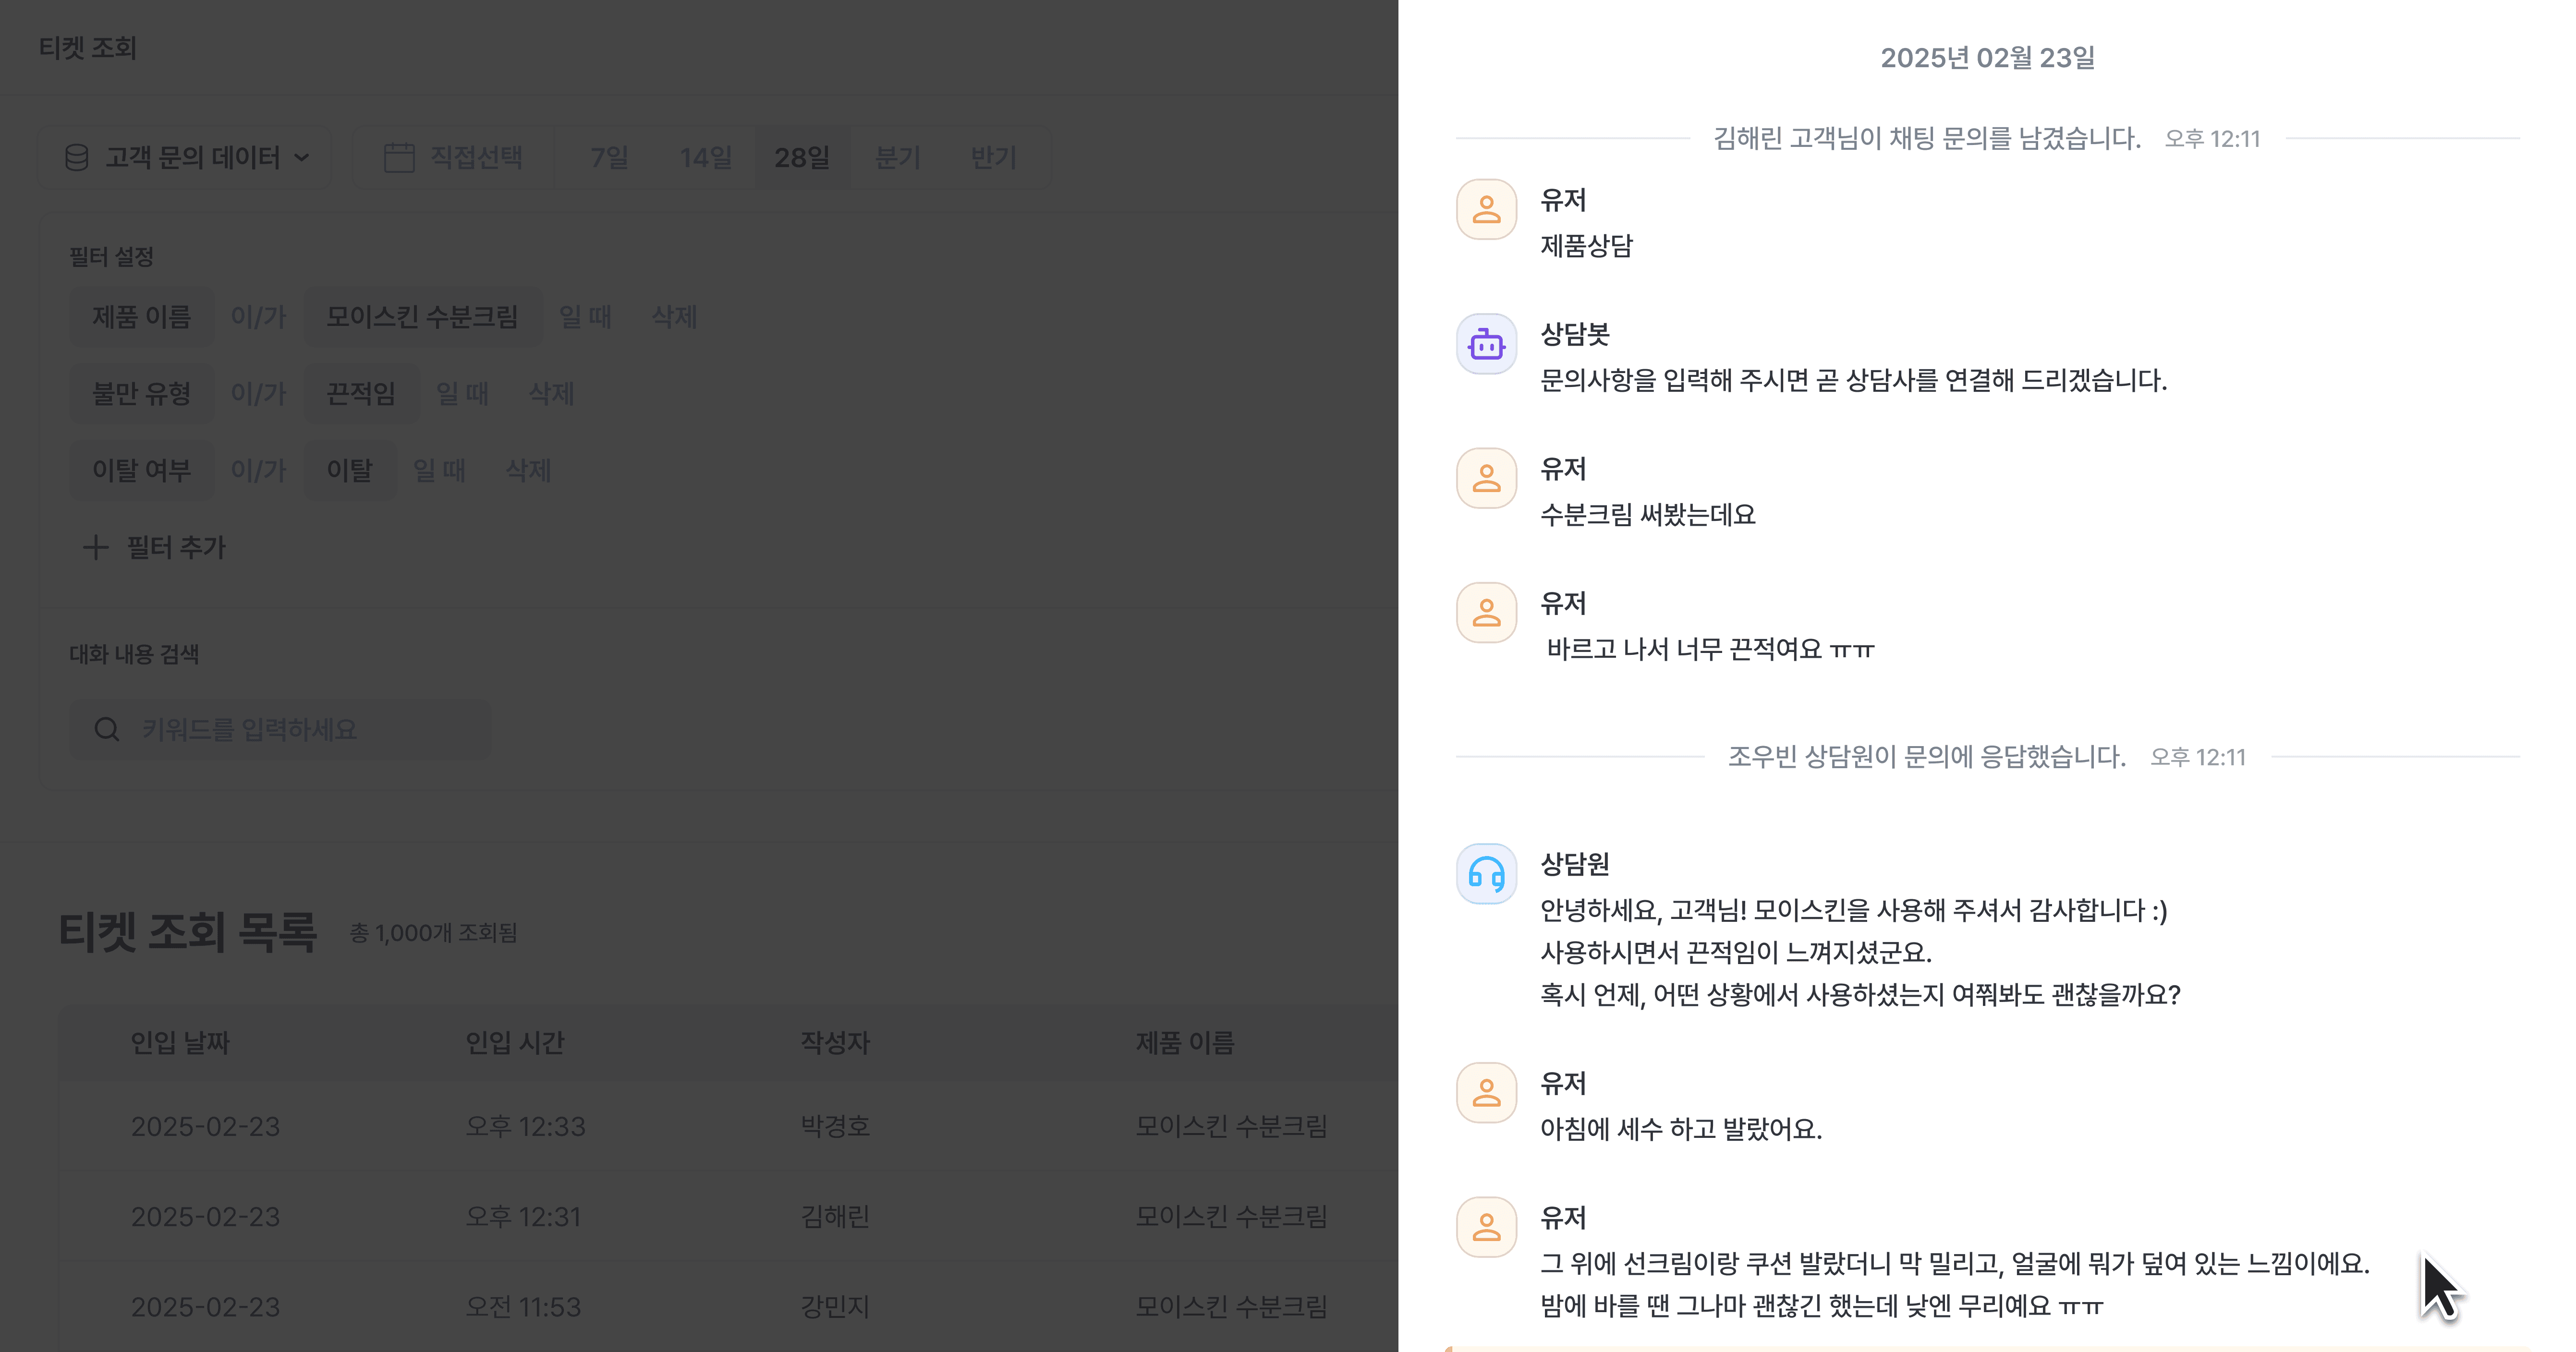Viewport: 2576px width, 1352px height.
Task: Click the 제품상담 chat message
Action: pos(1586,246)
